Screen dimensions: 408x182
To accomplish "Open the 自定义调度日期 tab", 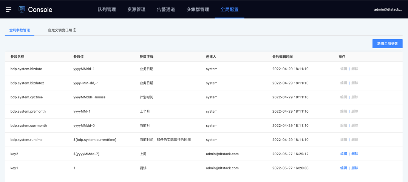I will (60, 30).
